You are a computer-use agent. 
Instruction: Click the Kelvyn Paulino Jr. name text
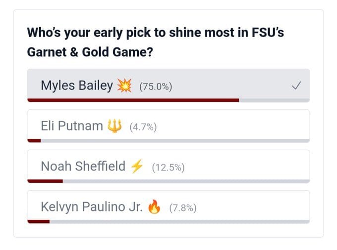click(92, 207)
